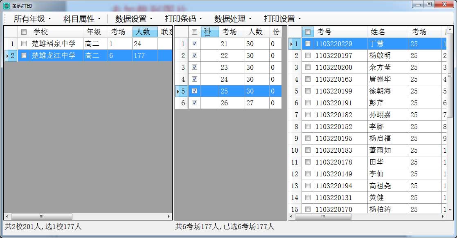Uncheck the checkbox for exam room 25

pyautogui.click(x=194, y=91)
